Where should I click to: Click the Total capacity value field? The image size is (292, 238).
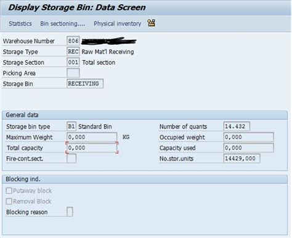click(x=92, y=148)
